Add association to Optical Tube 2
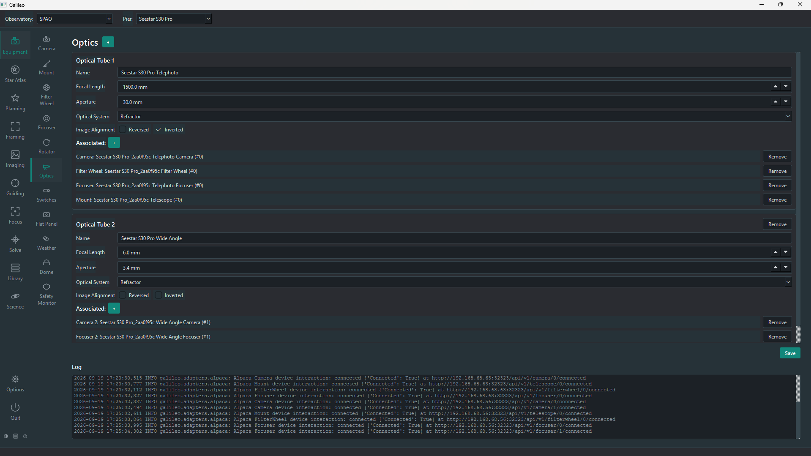The image size is (811, 456). click(114, 309)
